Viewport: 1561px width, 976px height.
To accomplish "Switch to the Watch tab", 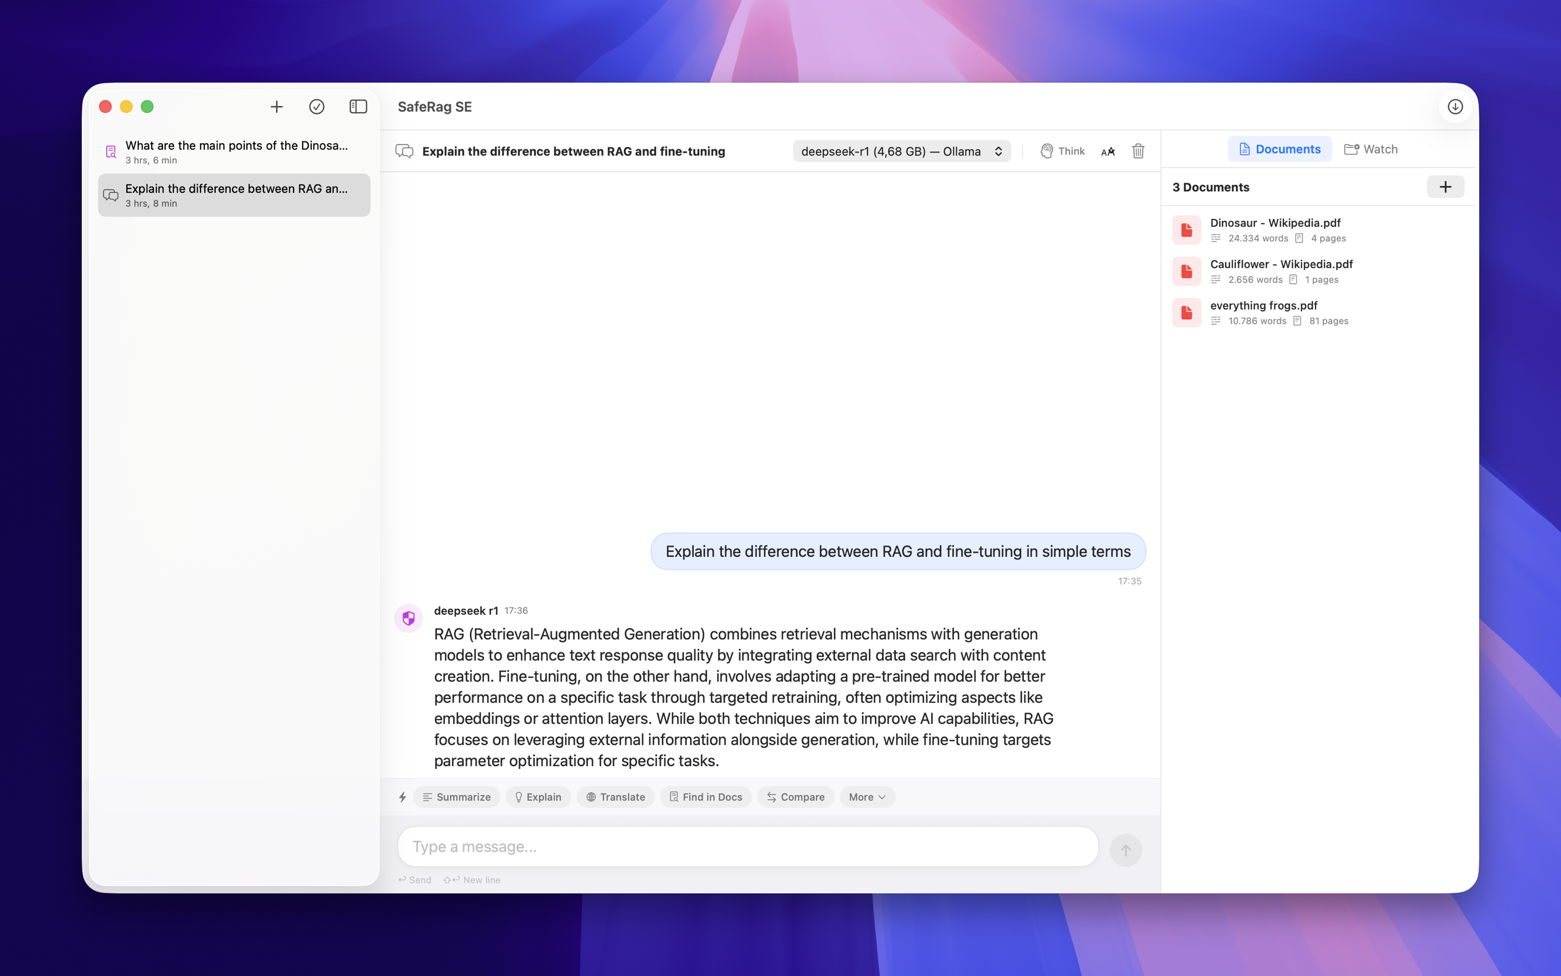I will [1371, 149].
